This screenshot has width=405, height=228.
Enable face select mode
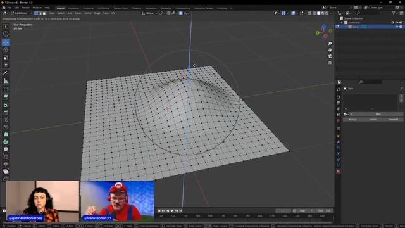pos(44,13)
